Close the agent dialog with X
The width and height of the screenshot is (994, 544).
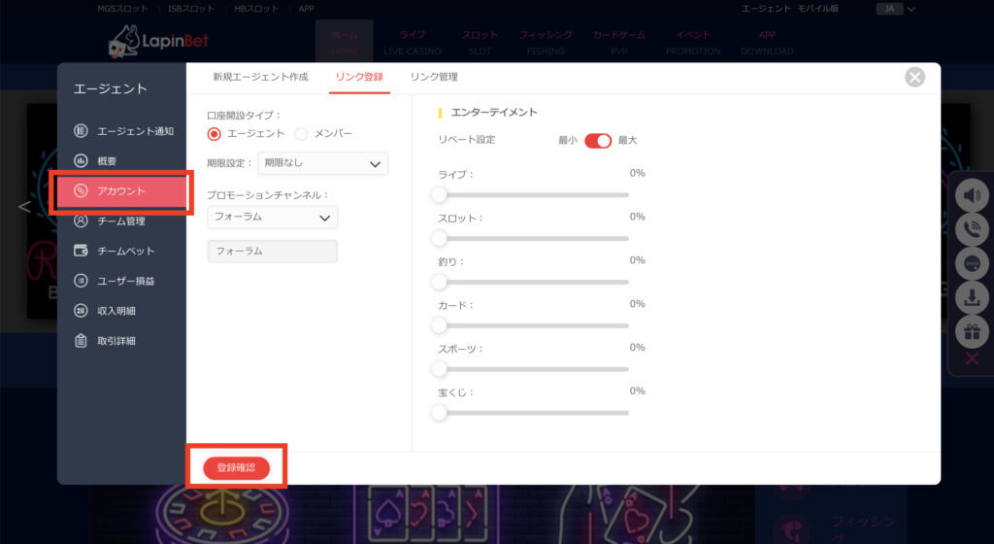pyautogui.click(x=914, y=78)
